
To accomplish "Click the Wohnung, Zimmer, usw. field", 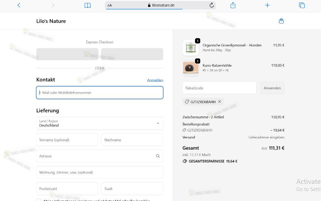I will [x=100, y=172].
